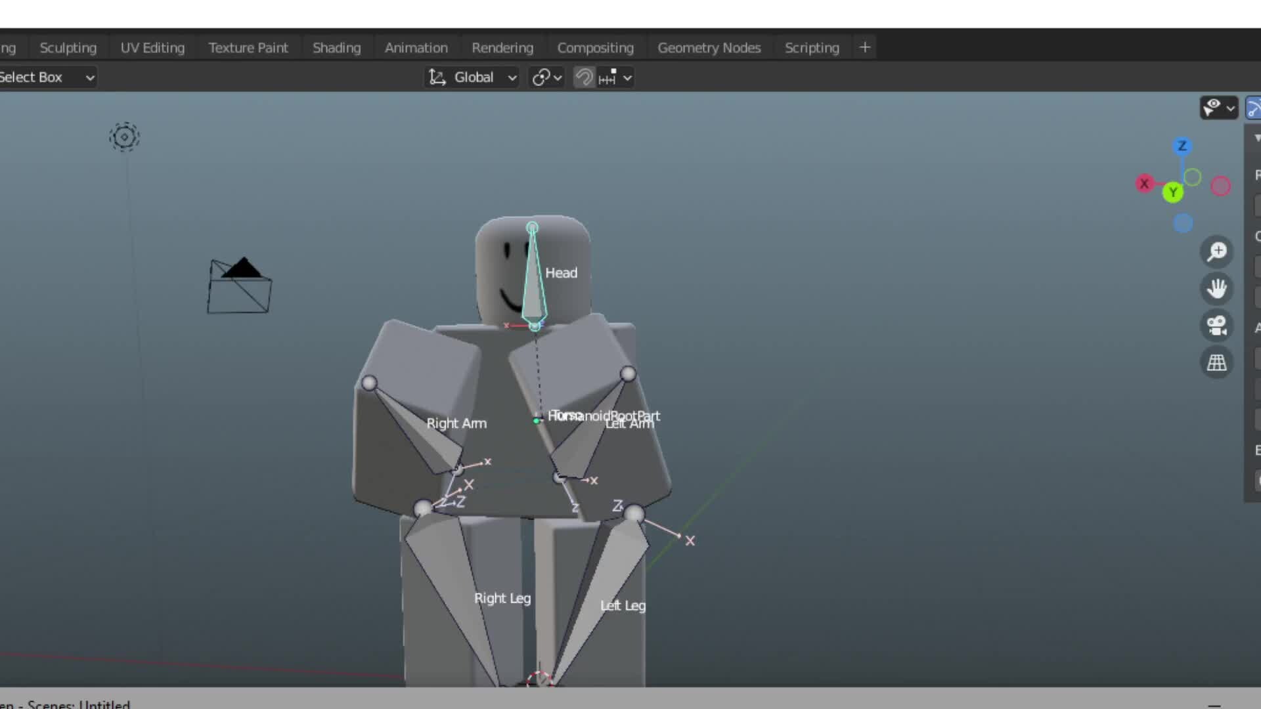Click the green Y axis gizmo
The width and height of the screenshot is (1261, 709).
tap(1172, 192)
